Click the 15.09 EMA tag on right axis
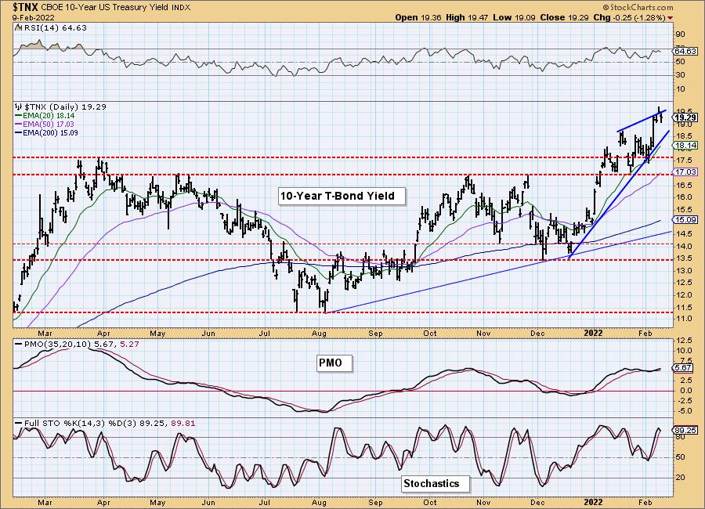Viewport: 705px width, 509px height. pyautogui.click(x=685, y=220)
